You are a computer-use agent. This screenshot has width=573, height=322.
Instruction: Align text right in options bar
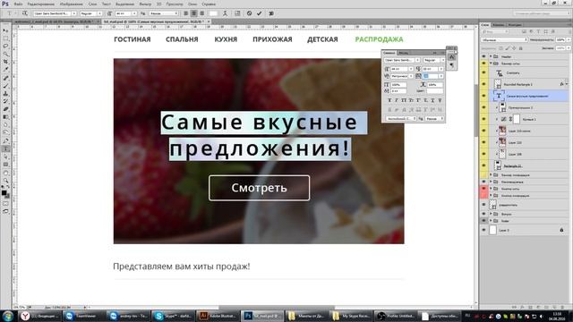point(201,13)
